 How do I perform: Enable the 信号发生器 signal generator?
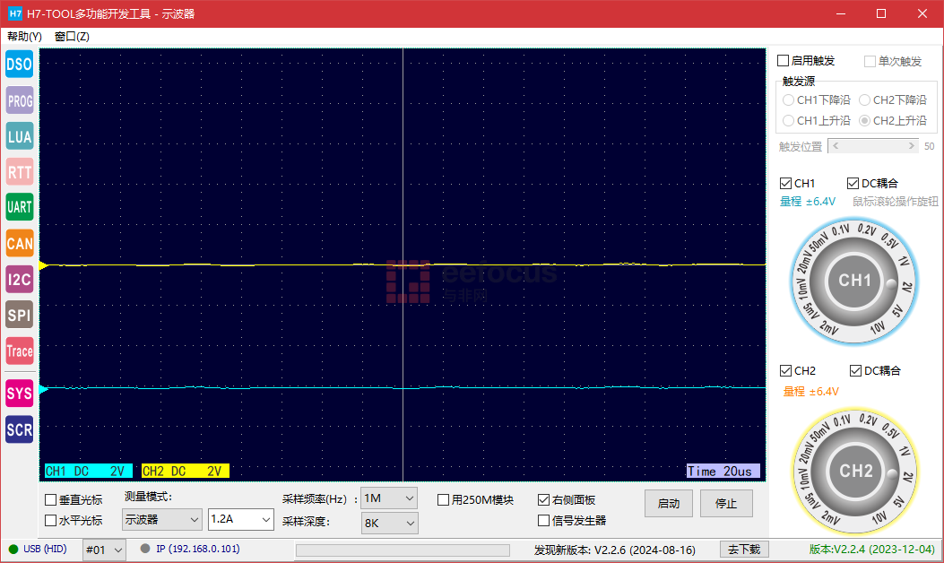(x=543, y=520)
